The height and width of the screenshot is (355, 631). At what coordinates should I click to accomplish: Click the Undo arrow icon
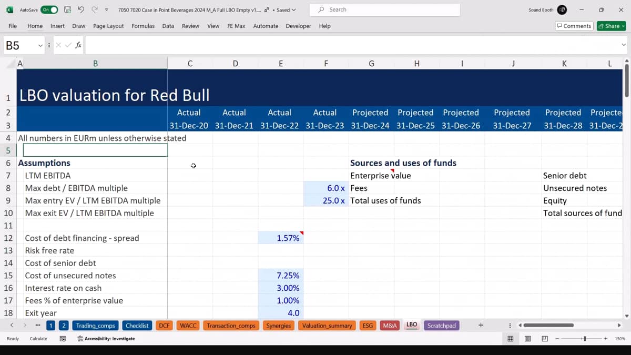coord(81,9)
